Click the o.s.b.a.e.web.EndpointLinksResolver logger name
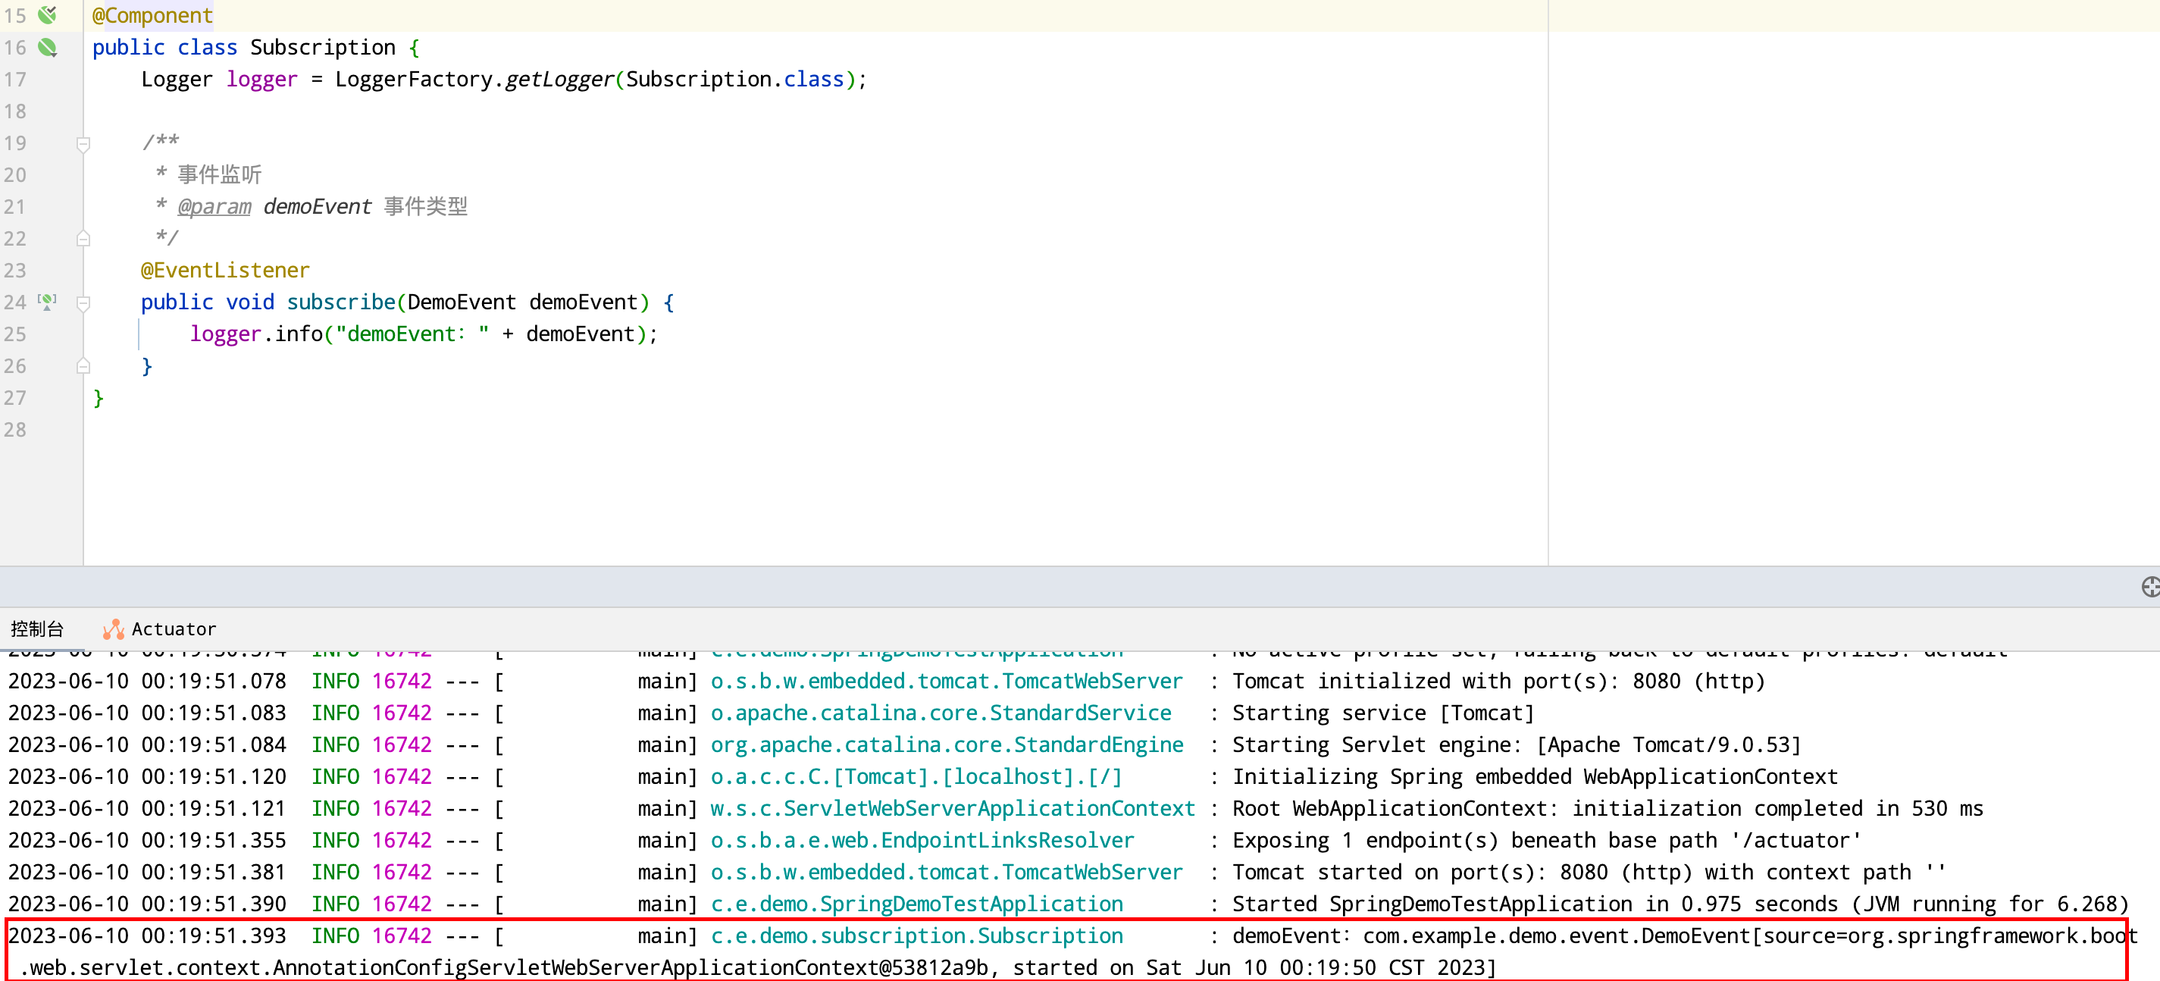Image resolution: width=2160 pixels, height=981 pixels. pyautogui.click(x=922, y=840)
